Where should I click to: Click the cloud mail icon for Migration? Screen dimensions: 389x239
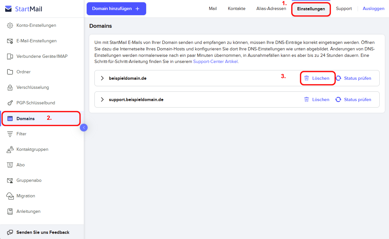tap(10, 196)
